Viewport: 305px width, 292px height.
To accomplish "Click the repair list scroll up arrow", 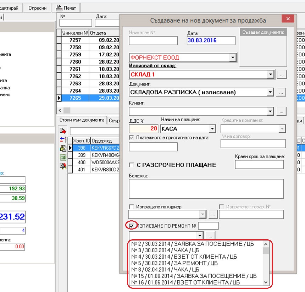I will pyautogui.click(x=266, y=244).
